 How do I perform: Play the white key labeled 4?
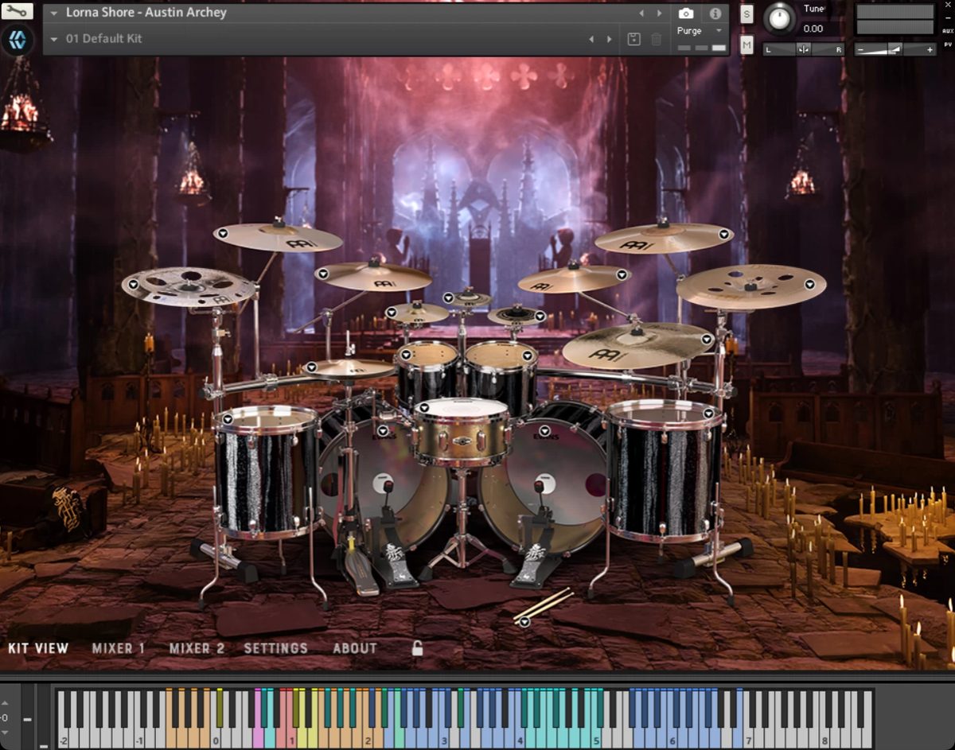[520, 736]
